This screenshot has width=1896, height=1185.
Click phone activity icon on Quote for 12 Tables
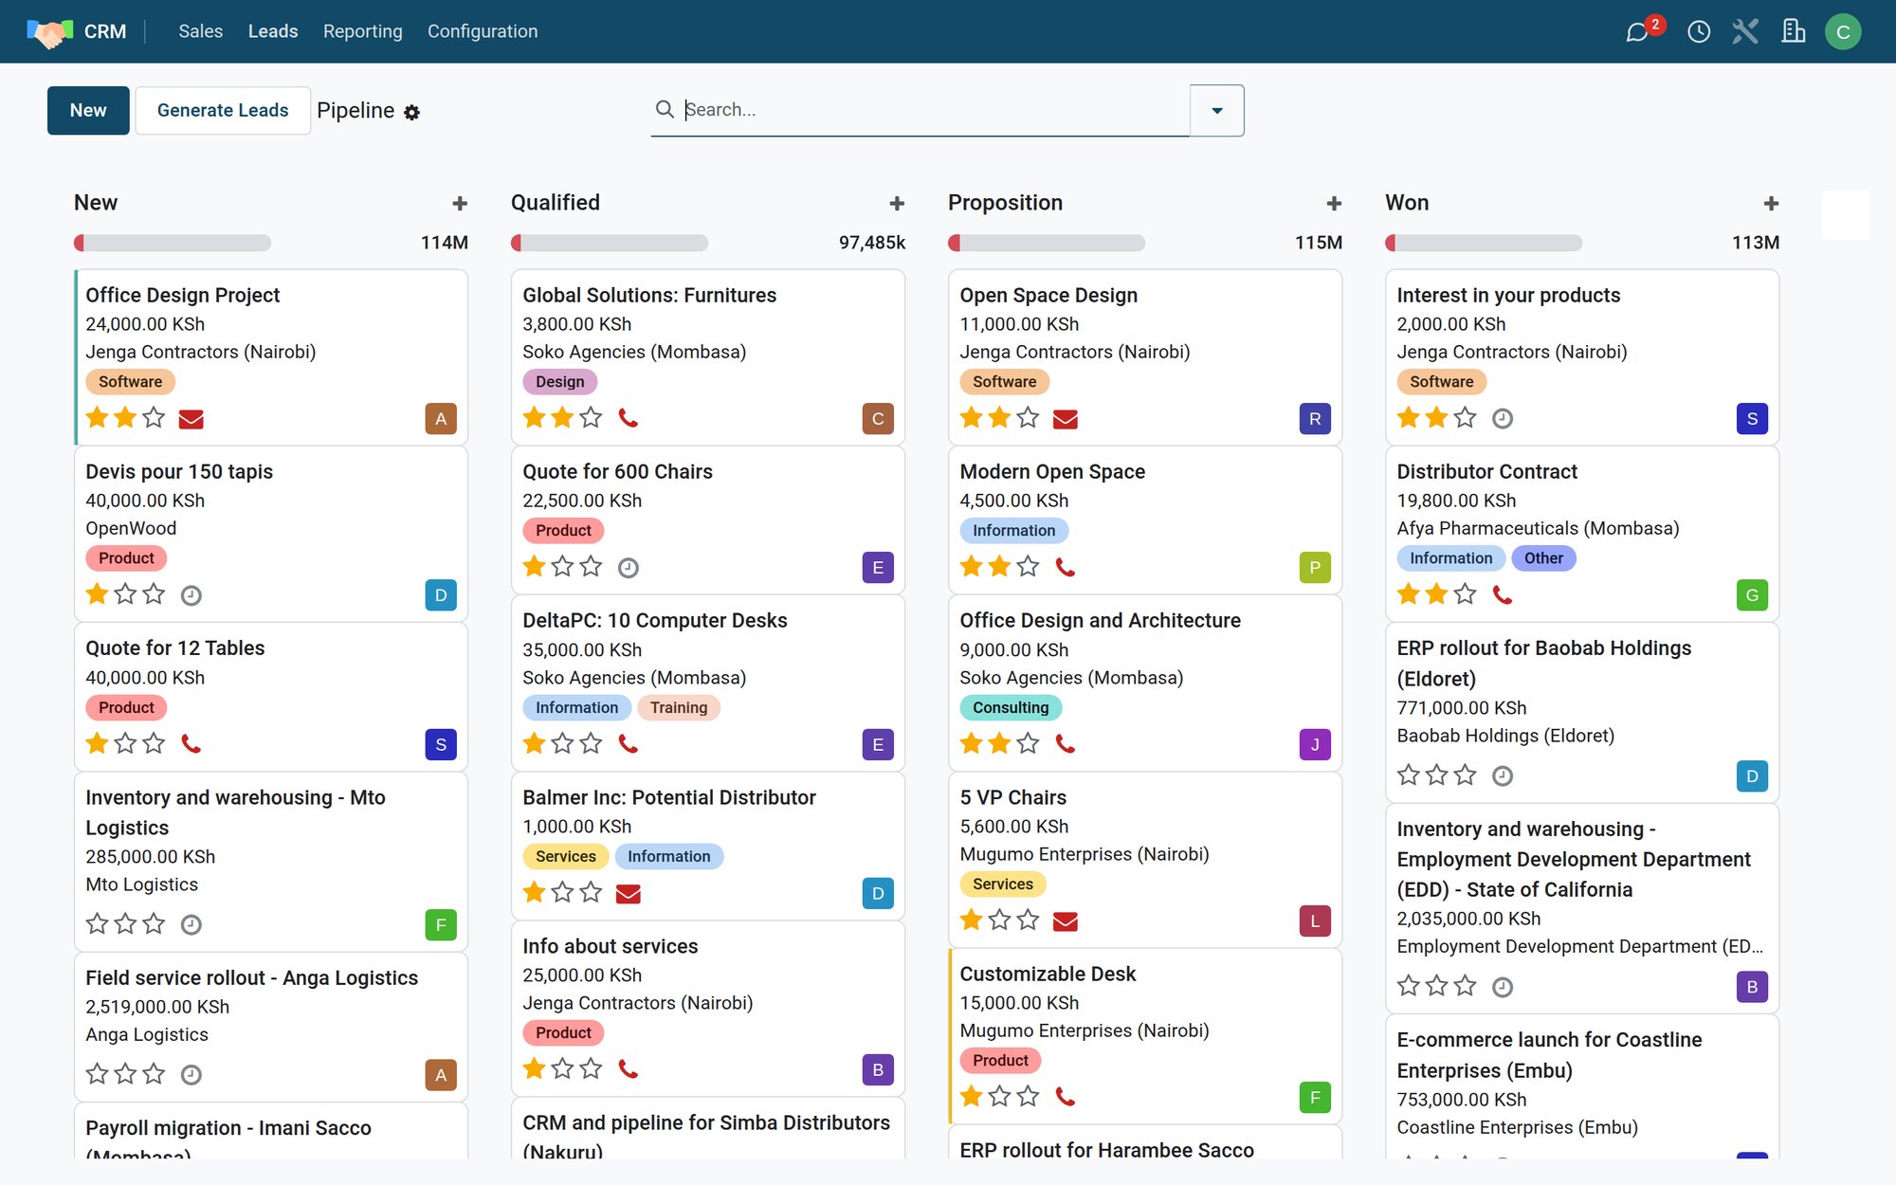click(x=191, y=744)
